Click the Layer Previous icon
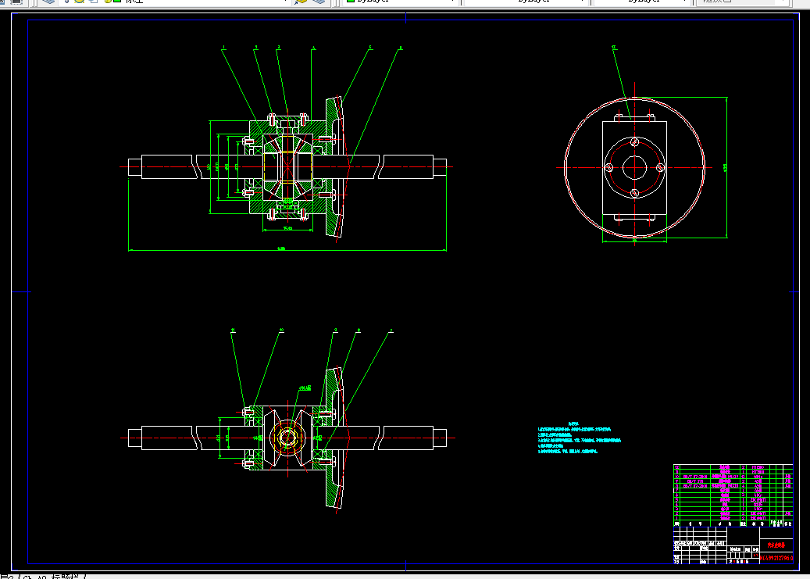 click(319, 2)
